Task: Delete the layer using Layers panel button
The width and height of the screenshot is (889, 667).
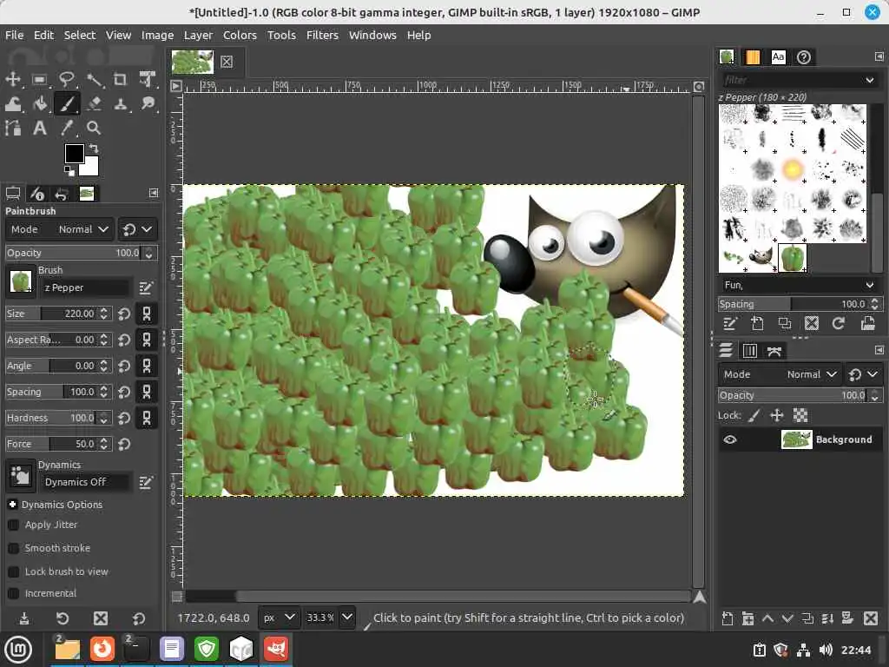Action: click(870, 618)
